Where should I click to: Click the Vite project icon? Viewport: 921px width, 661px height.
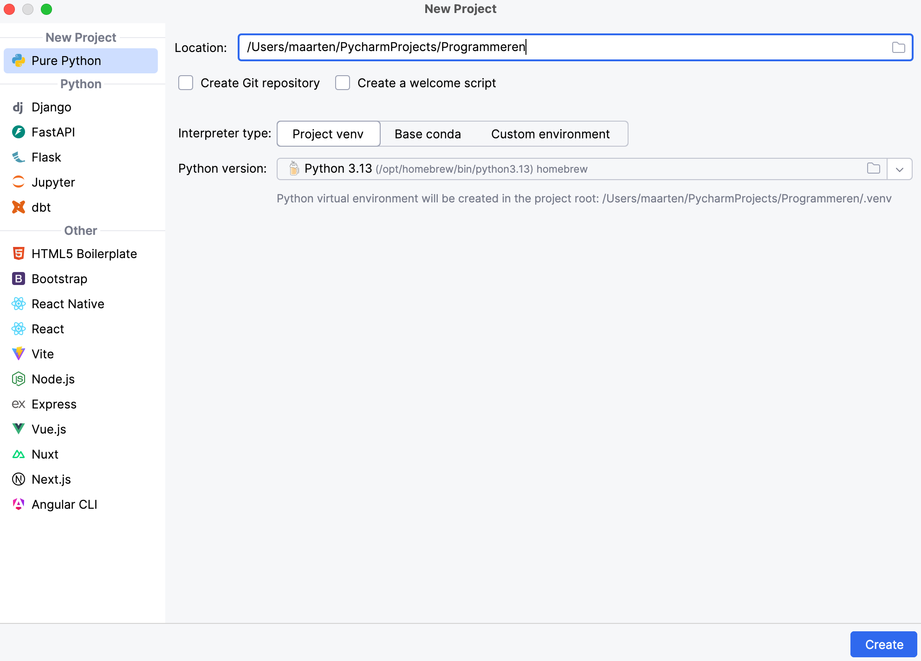click(18, 354)
